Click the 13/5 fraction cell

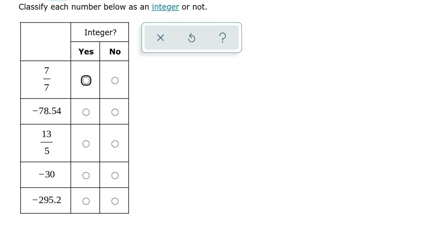47,143
